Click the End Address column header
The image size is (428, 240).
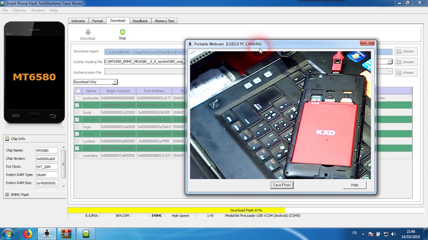pyautogui.click(x=154, y=91)
